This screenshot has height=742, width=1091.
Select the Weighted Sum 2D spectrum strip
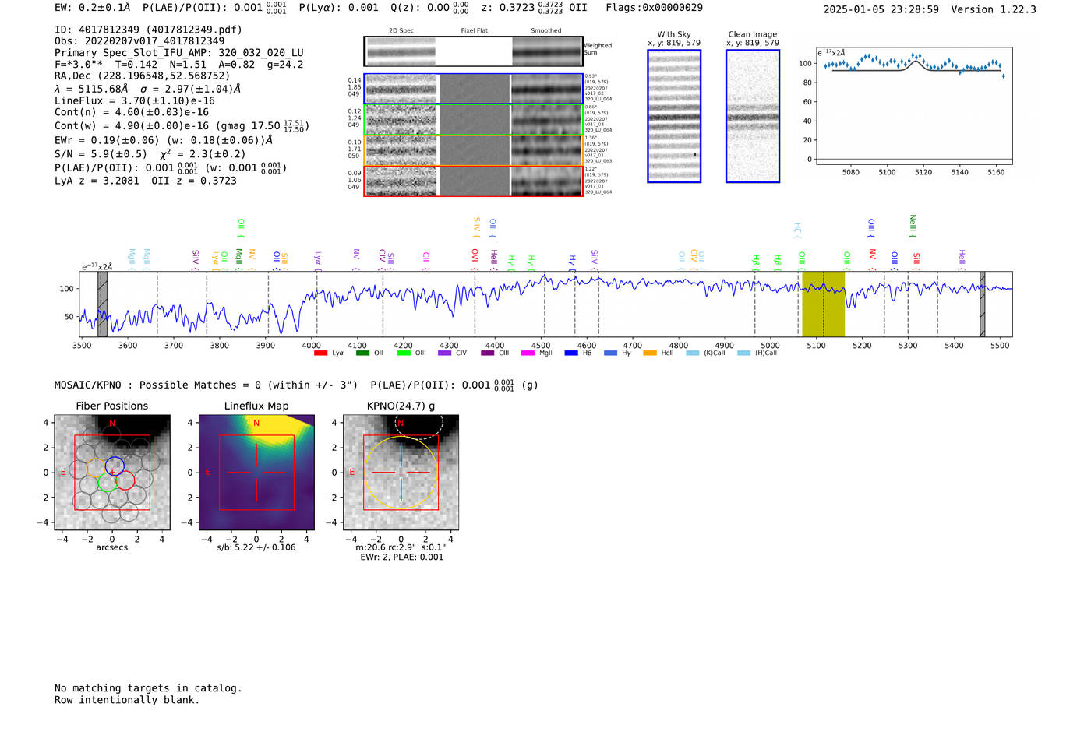pos(473,51)
